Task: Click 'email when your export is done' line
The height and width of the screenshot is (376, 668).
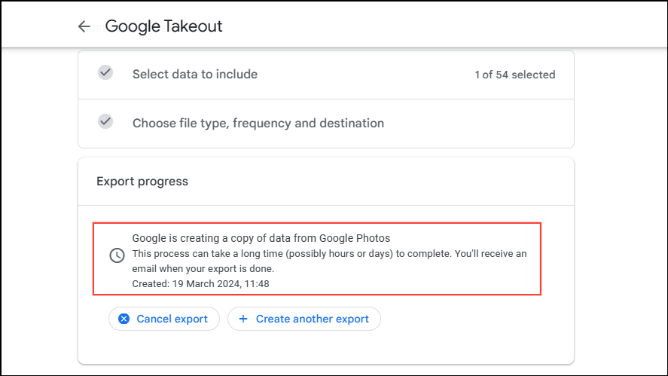Action: point(203,269)
